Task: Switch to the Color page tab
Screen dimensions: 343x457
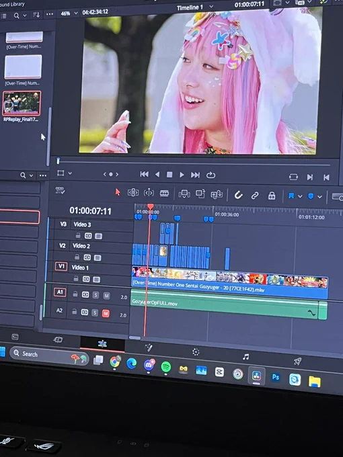Action: [196, 352]
